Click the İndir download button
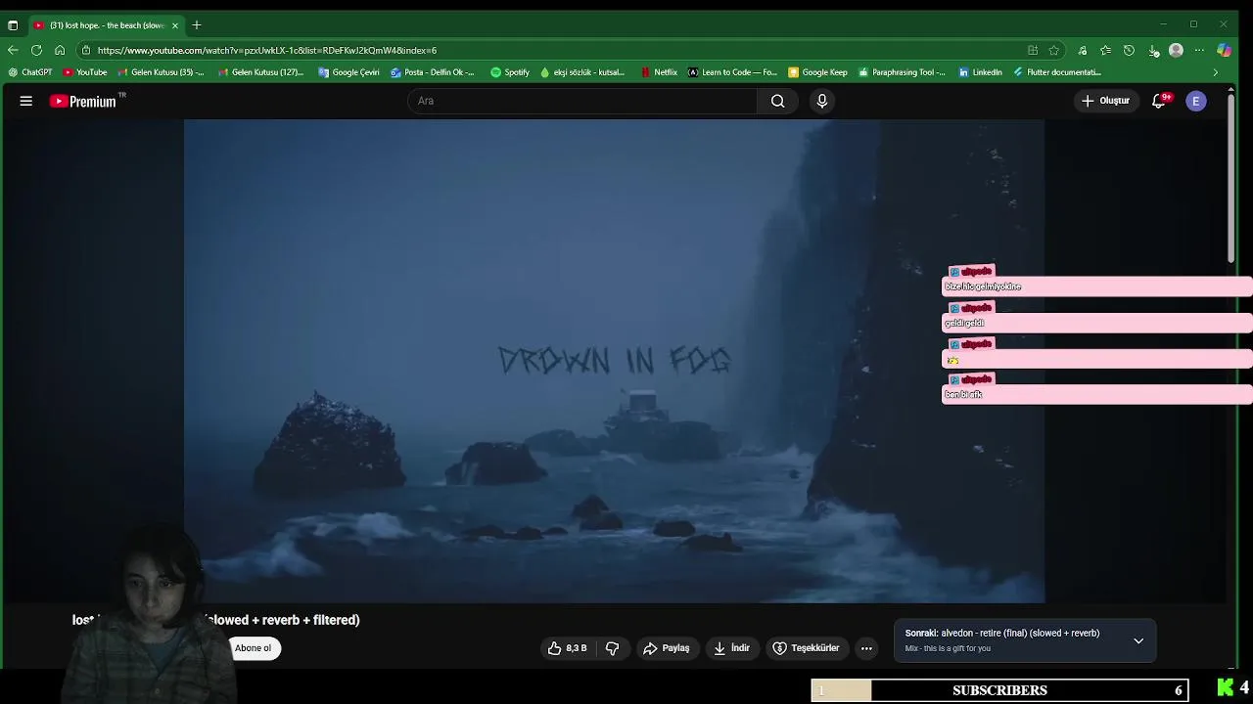 coord(732,648)
